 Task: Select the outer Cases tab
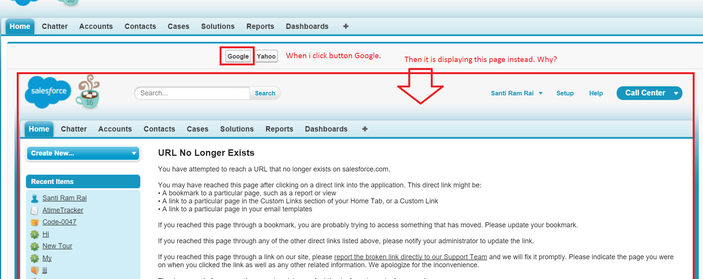178,26
